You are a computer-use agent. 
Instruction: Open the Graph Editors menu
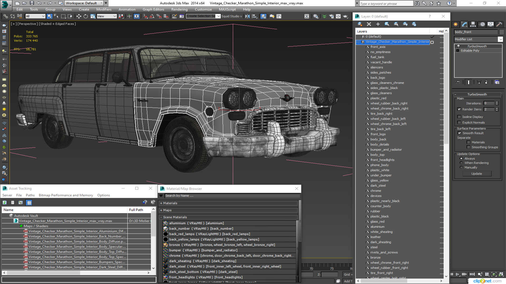pyautogui.click(x=153, y=9)
